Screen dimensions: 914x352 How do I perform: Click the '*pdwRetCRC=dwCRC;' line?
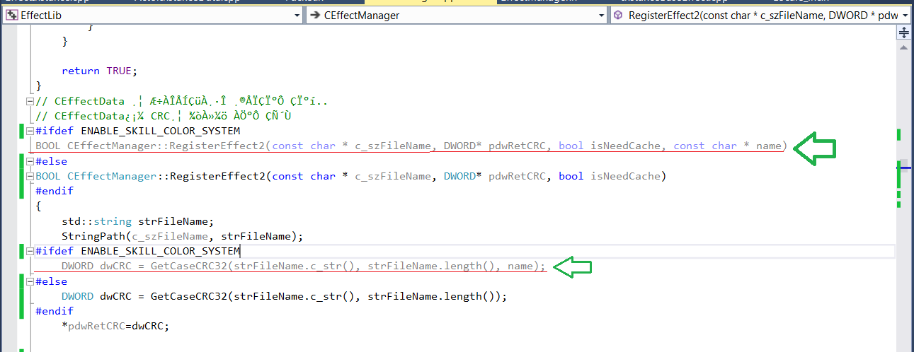115,326
